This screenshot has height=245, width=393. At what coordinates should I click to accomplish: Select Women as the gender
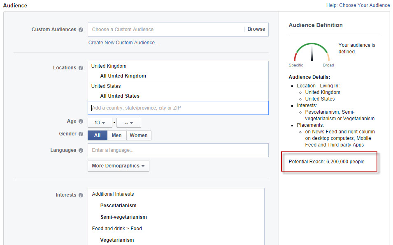click(x=139, y=135)
